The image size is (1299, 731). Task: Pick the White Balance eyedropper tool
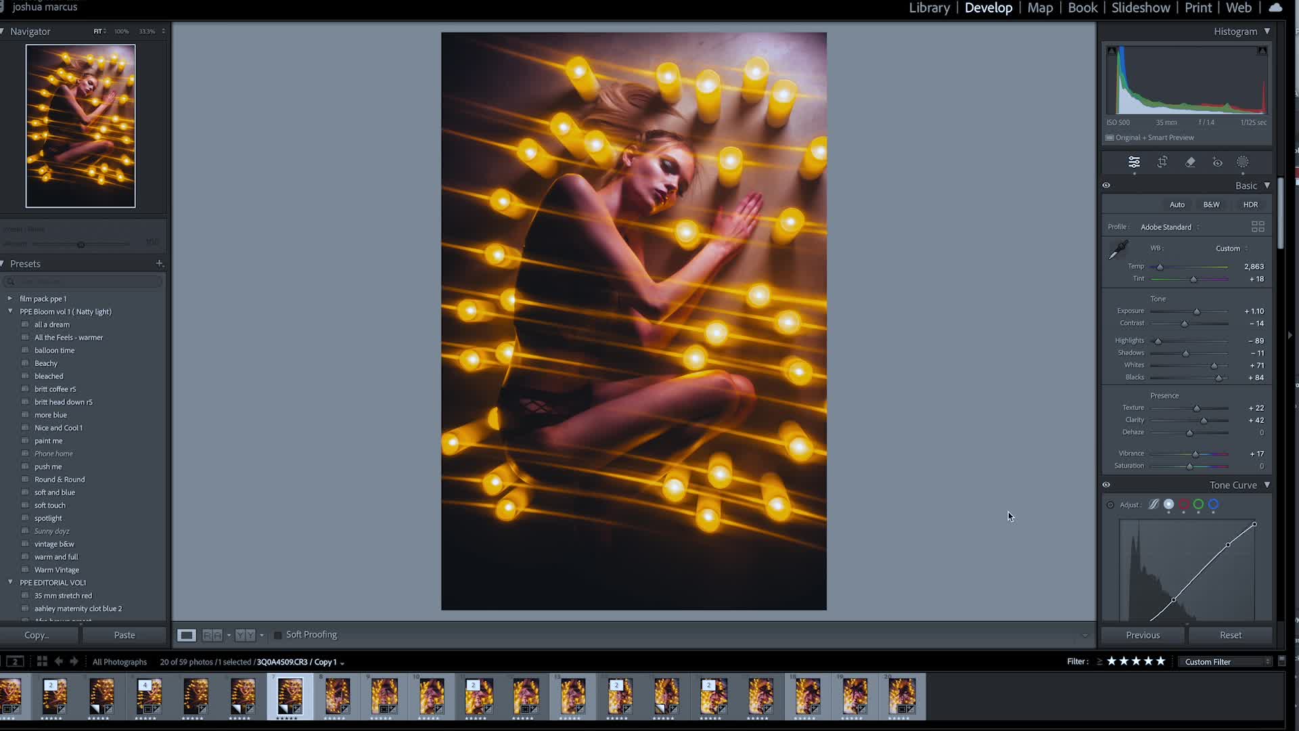(1118, 250)
